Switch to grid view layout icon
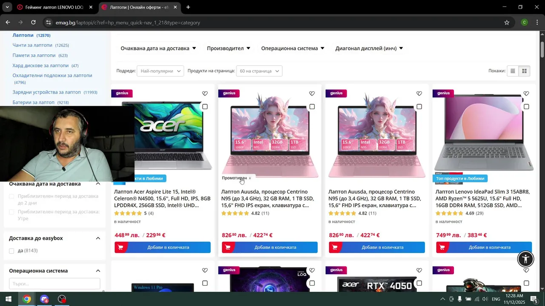The width and height of the screenshot is (545, 306). click(x=525, y=71)
